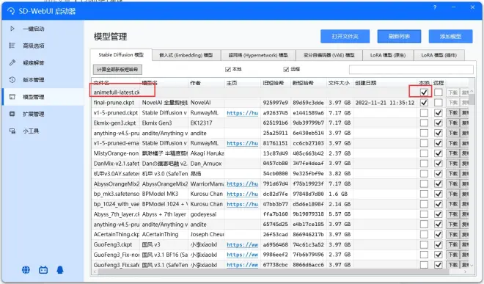Click the bell notification icon at sidebar bottom
This screenshot has height=284, width=484.
(x=60, y=270)
